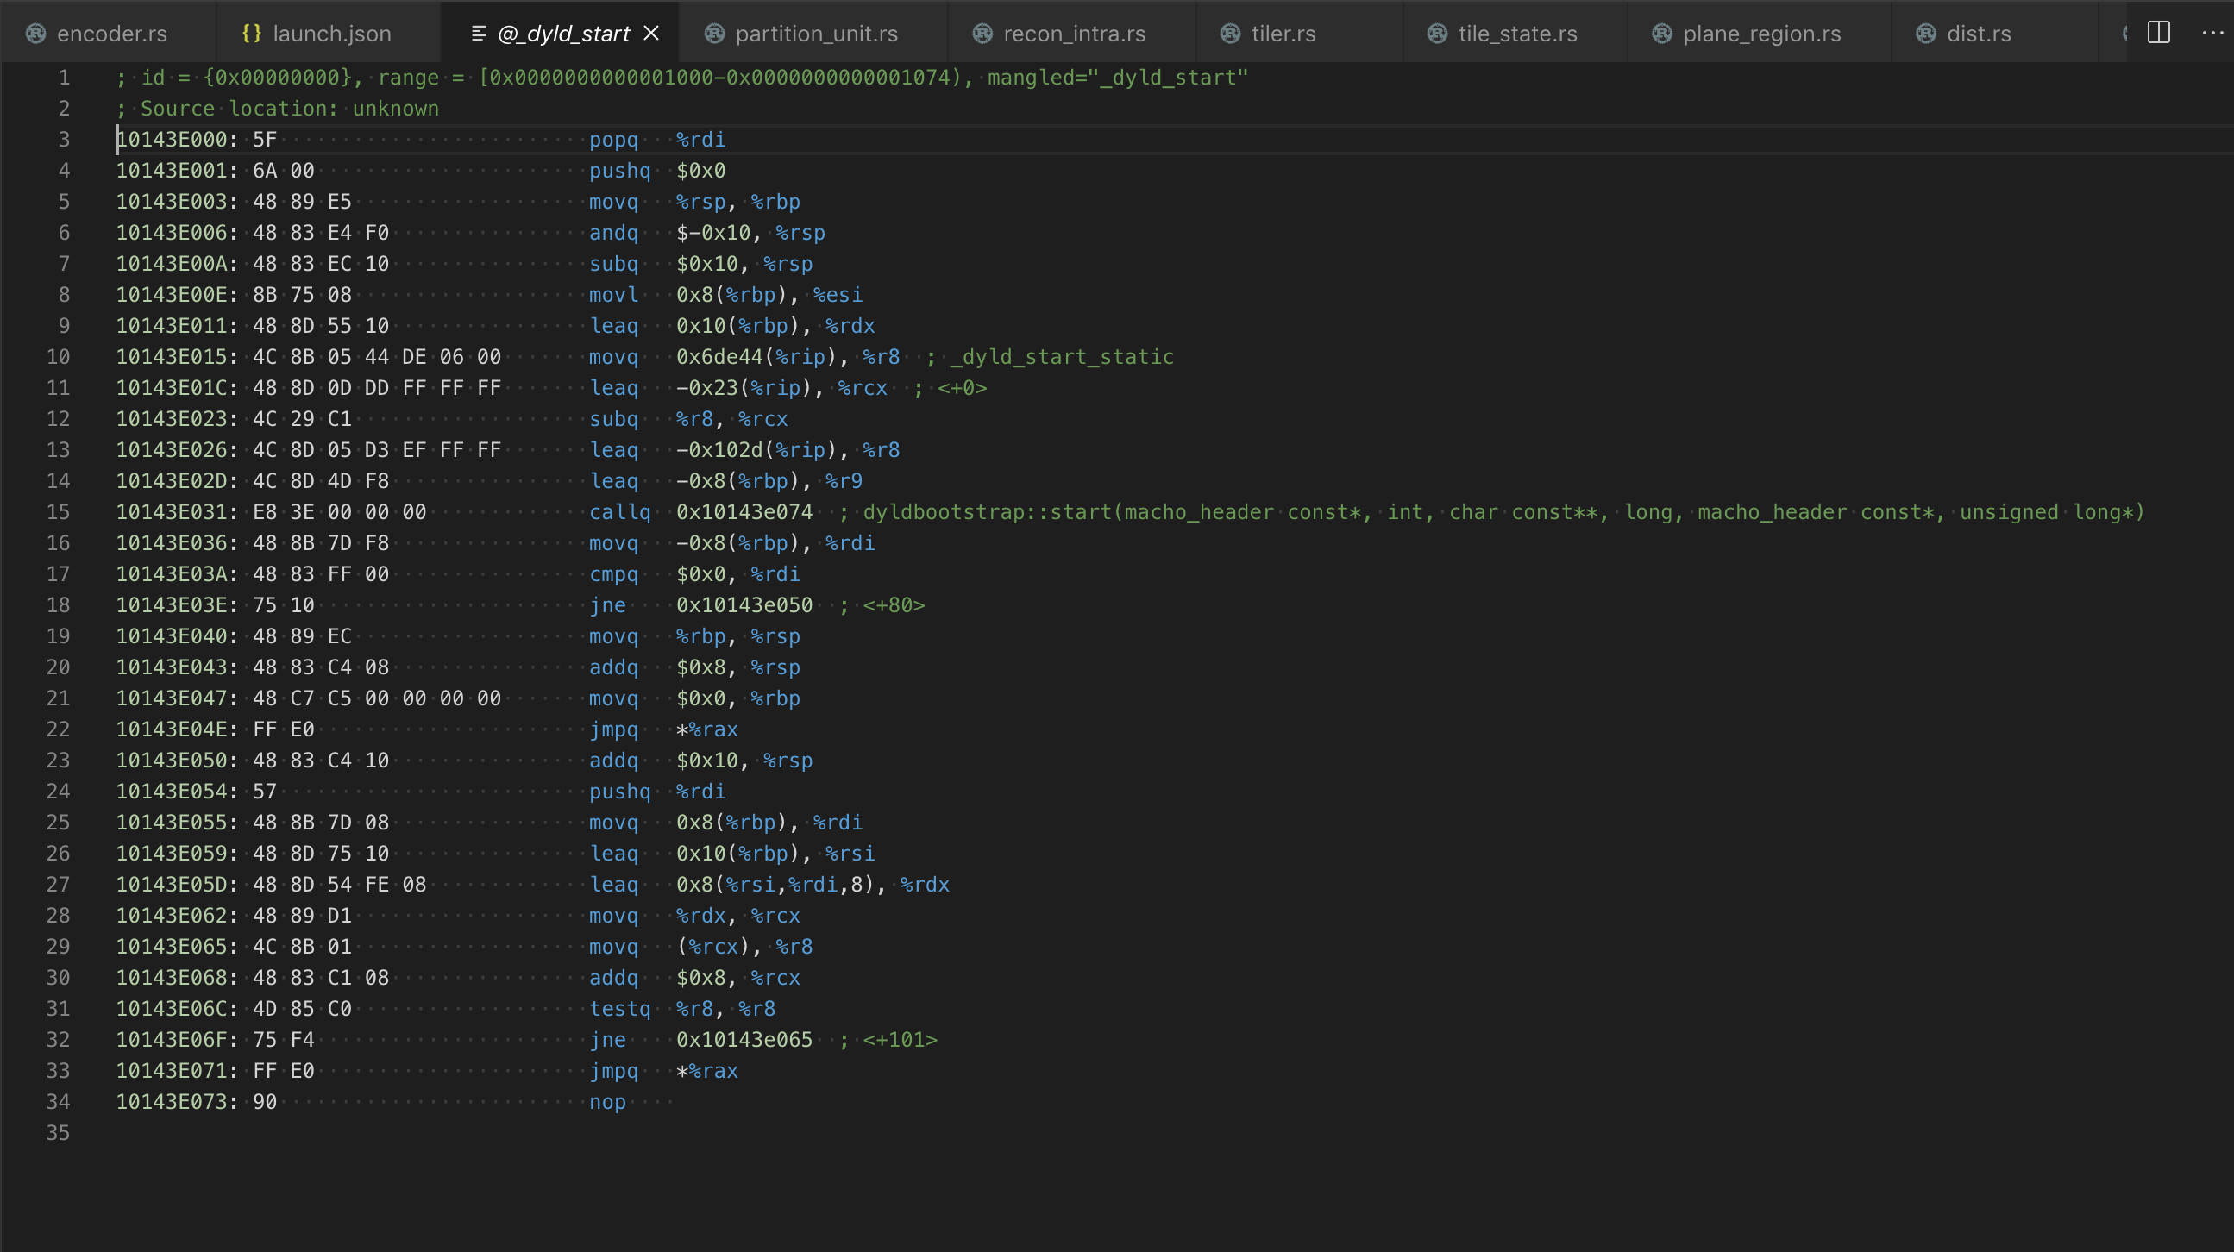Click the <+101> comment

point(901,1041)
